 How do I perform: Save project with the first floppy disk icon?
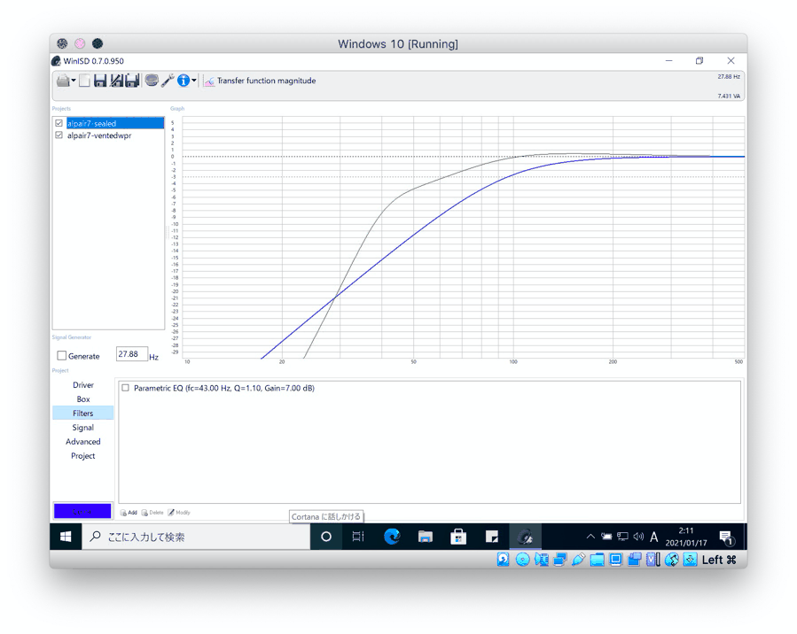[x=99, y=81]
